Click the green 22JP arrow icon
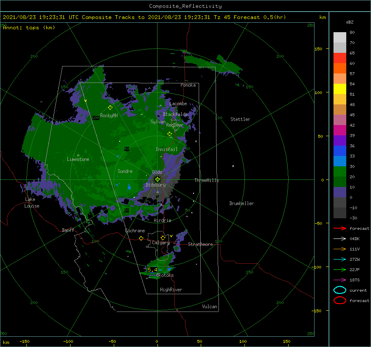This screenshot has height=347, width=371. click(x=340, y=269)
